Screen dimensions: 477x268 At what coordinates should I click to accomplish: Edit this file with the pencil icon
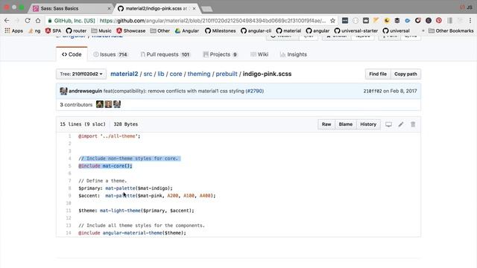coord(401,124)
